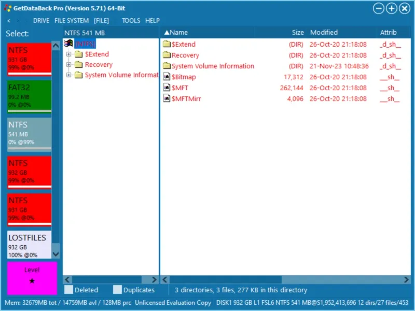This screenshot has width=415, height=311.
Task: Select the LOSTFILES 932 GB tile
Action: click(30, 245)
